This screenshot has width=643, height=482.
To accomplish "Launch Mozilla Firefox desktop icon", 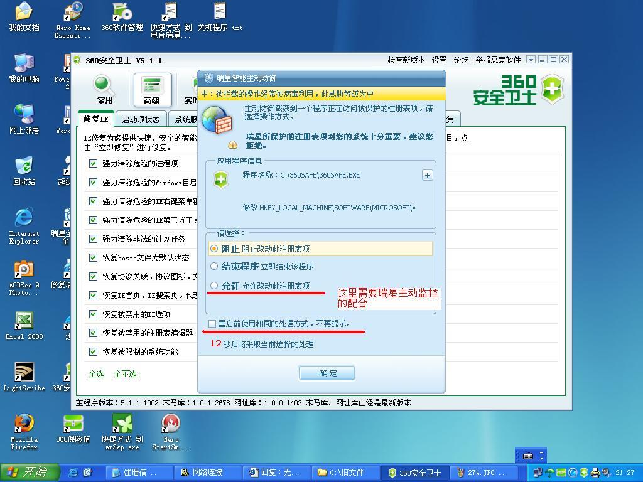I will click(24, 432).
